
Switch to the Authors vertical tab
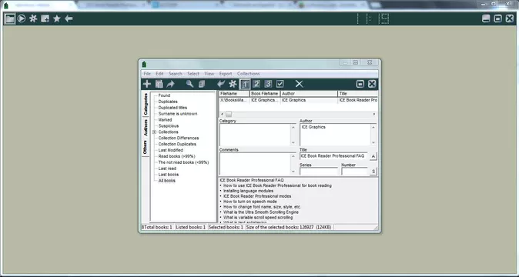point(146,128)
